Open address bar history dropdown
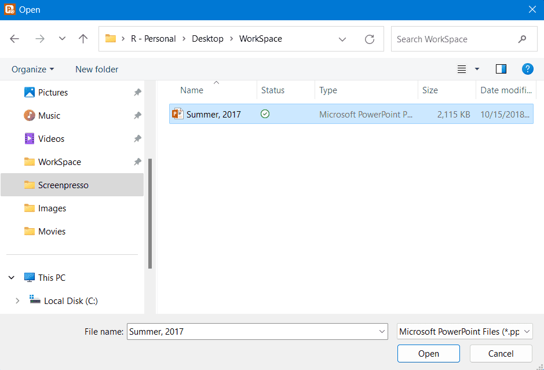Screen dimensions: 544x370 tap(342, 39)
